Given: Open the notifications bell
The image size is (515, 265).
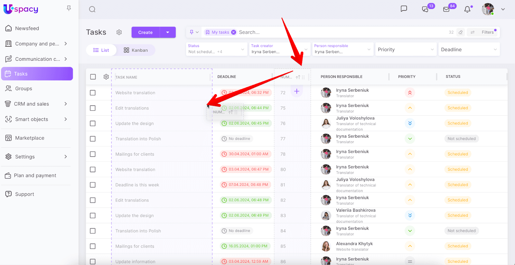Looking at the screenshot, I should point(467,9).
